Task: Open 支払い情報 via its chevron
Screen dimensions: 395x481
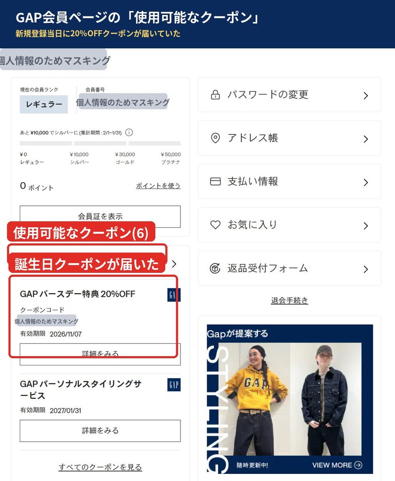Action: 365,183
